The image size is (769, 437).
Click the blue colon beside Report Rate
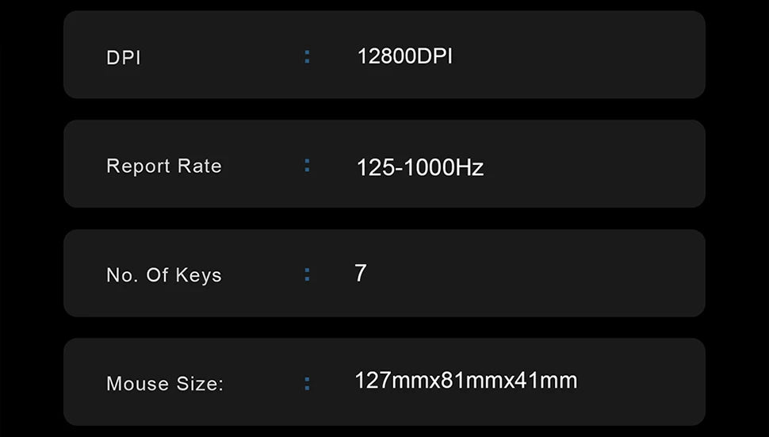307,166
